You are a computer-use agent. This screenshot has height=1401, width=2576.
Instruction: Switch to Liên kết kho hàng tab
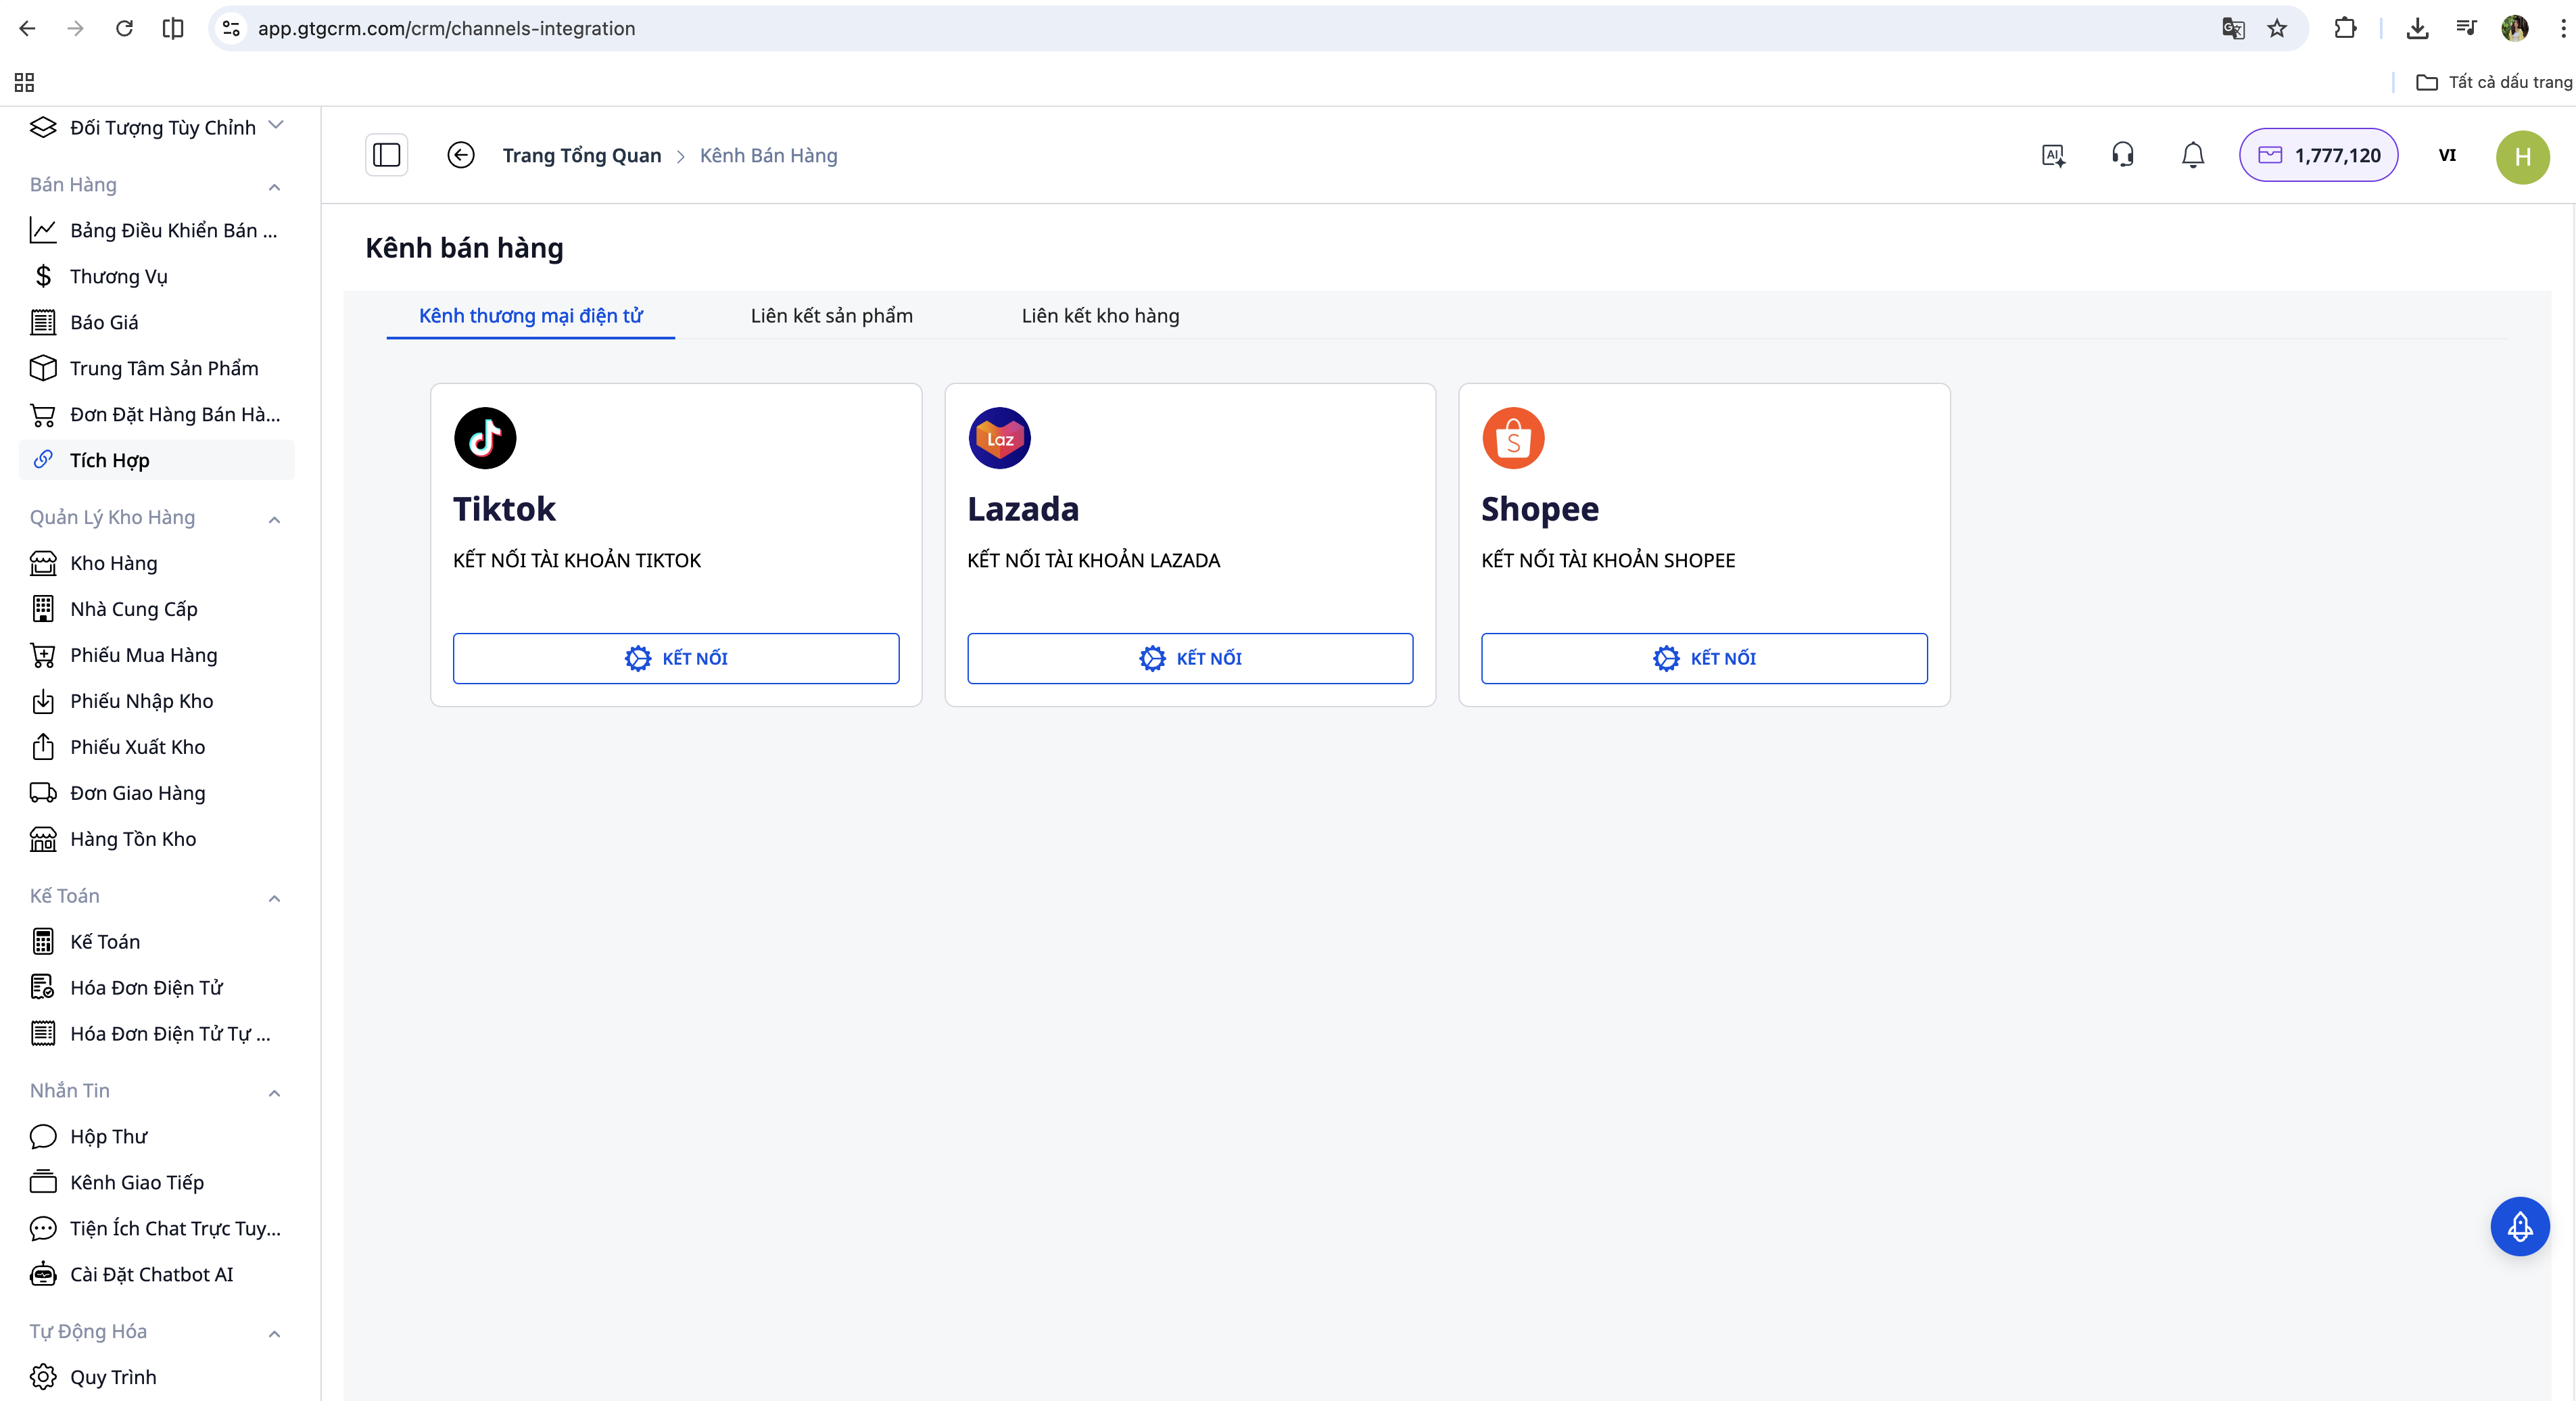point(1100,316)
